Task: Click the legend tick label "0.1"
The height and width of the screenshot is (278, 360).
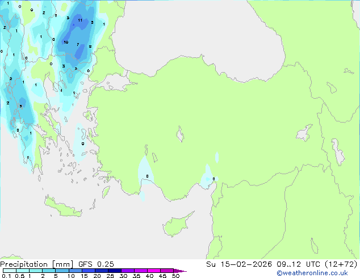Action: 6,276
